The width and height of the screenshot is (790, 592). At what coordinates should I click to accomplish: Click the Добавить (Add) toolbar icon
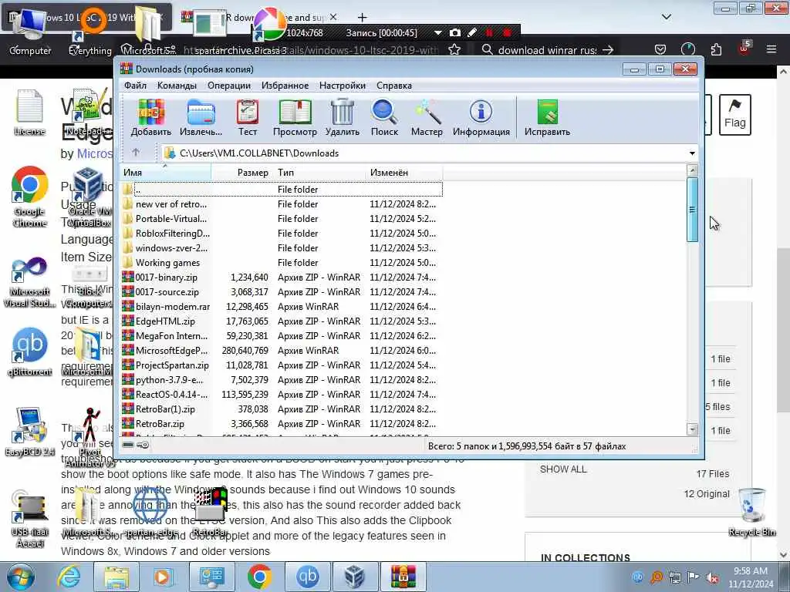[x=150, y=117]
